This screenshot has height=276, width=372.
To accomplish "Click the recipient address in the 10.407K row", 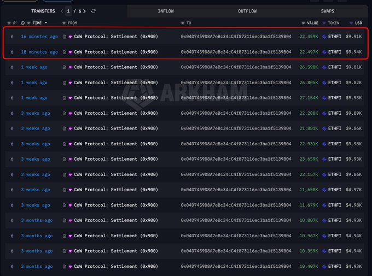I will coord(236,267).
